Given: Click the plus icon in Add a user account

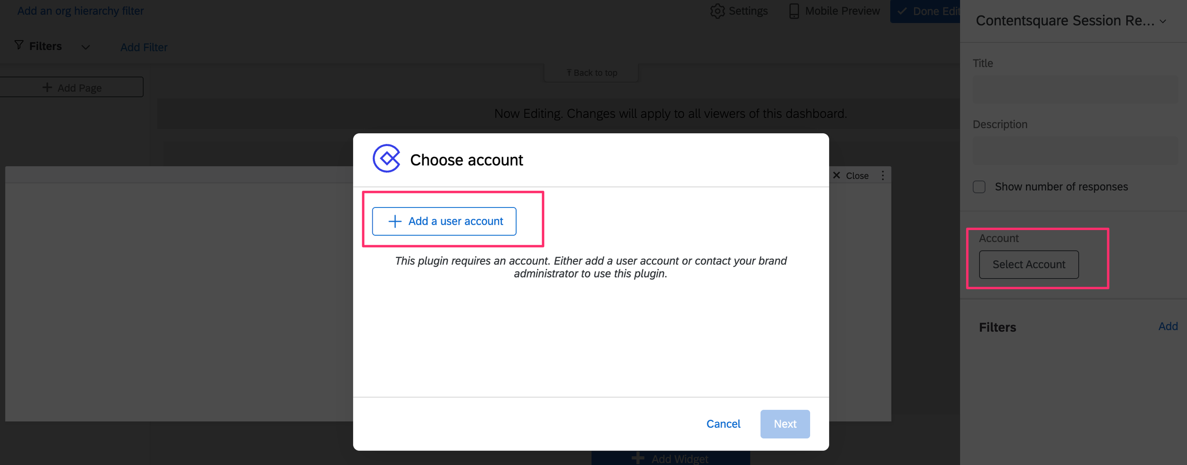Looking at the screenshot, I should 395,221.
